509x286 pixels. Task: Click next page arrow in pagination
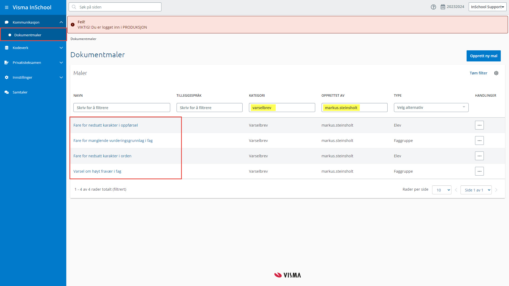tap(496, 190)
